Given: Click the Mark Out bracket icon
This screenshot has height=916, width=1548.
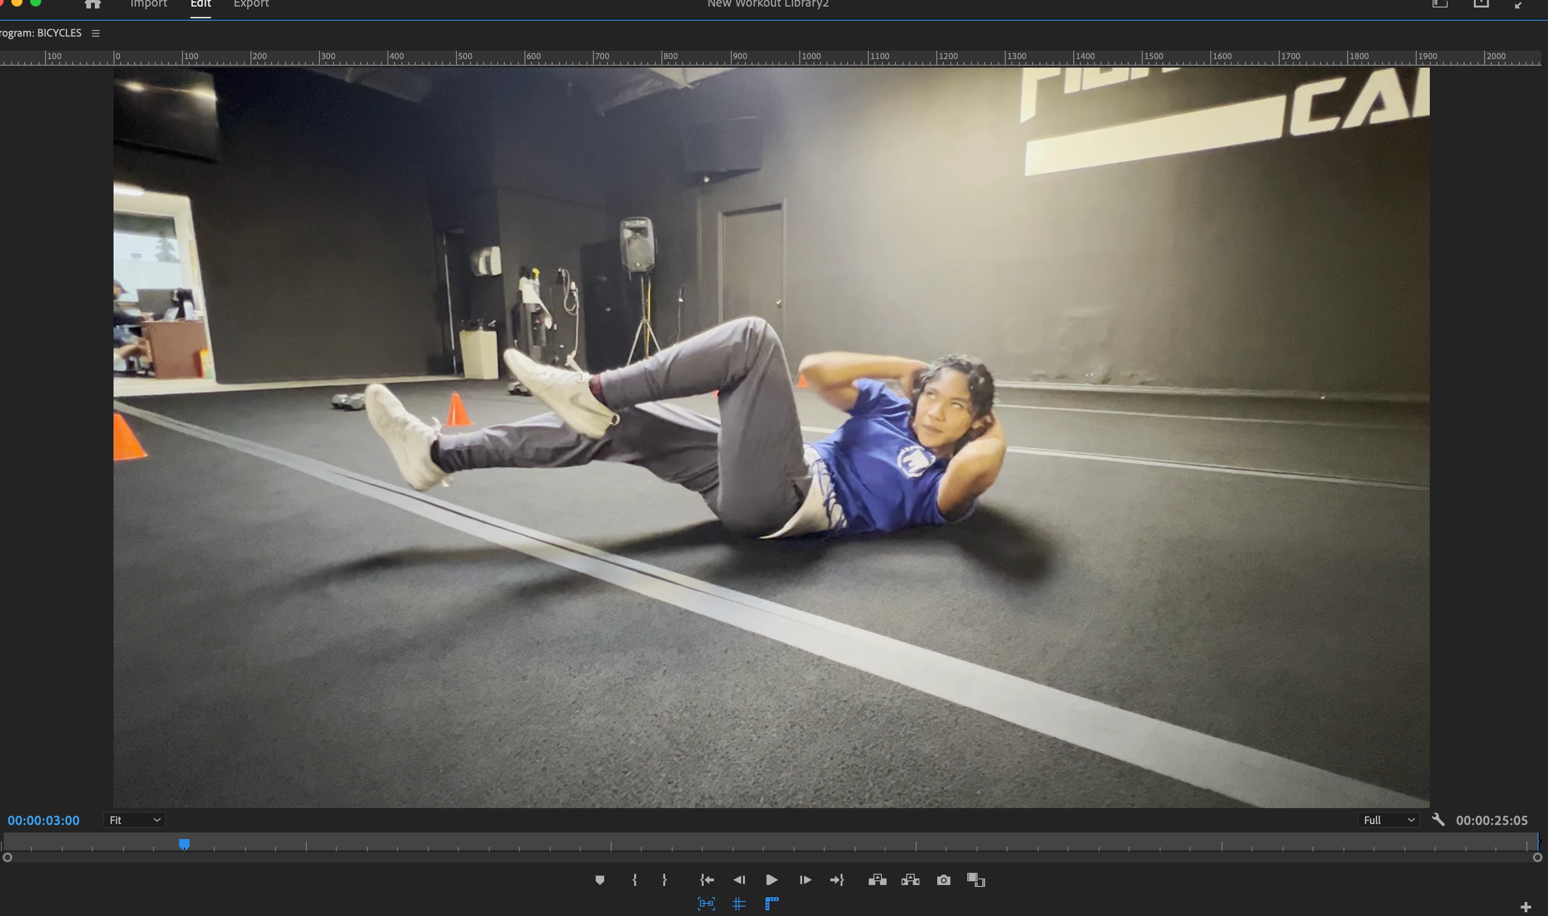Looking at the screenshot, I should tap(665, 880).
